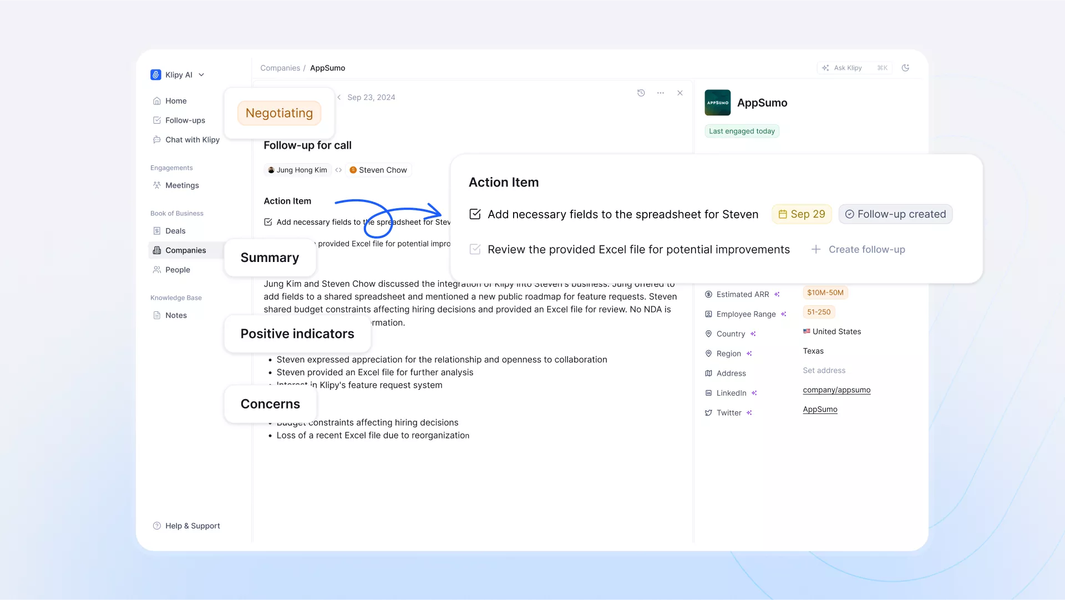Screen dimensions: 1065x600
Task: Click the sparkle icon beside Country field
Action: tap(753, 334)
